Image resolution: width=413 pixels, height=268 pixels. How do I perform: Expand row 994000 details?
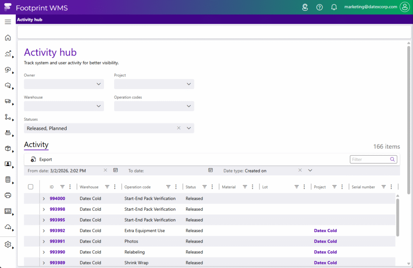click(44, 199)
